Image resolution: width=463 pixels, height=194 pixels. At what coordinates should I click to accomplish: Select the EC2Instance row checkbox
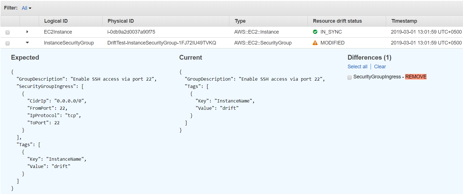(x=8, y=32)
